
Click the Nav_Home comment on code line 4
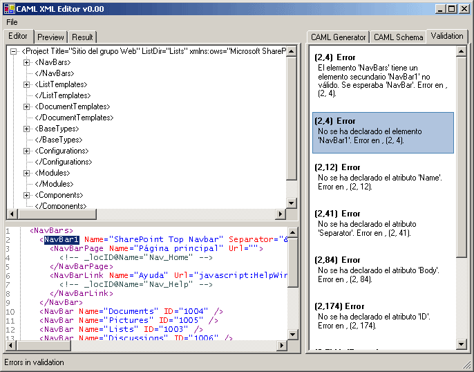(x=136, y=258)
